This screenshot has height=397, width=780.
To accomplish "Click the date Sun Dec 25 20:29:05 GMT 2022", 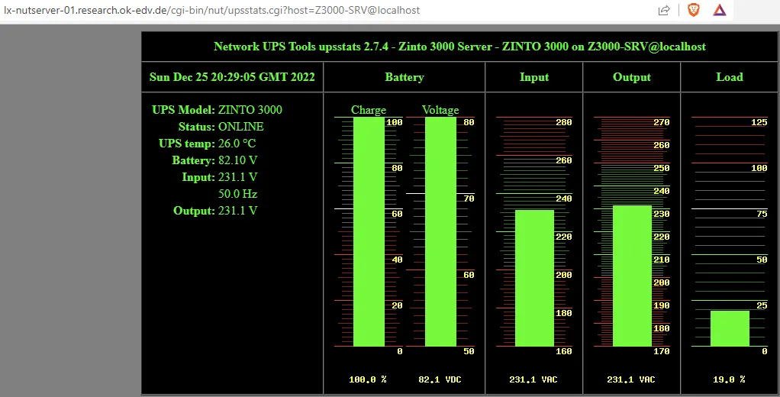I will tap(232, 77).
